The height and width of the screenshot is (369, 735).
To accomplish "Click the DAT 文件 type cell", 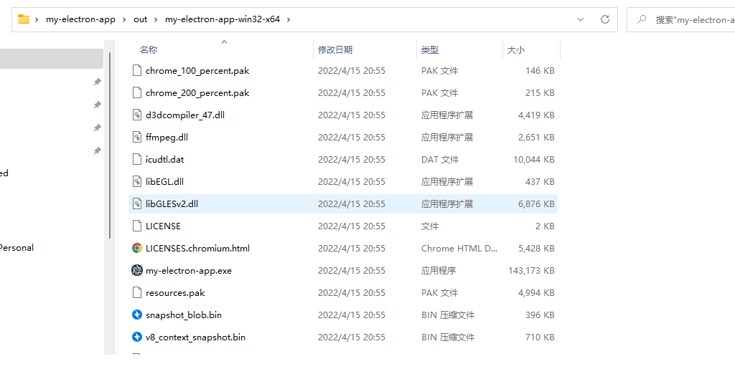I will pyautogui.click(x=440, y=160).
